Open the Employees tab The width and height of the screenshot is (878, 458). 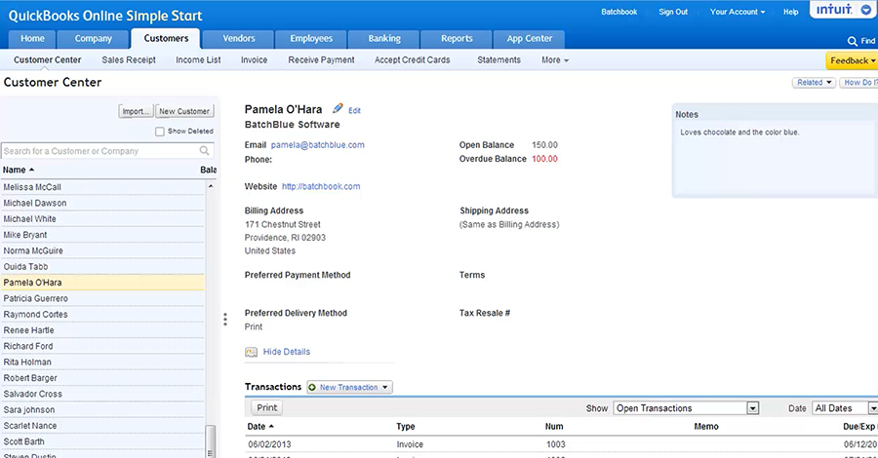(x=311, y=39)
